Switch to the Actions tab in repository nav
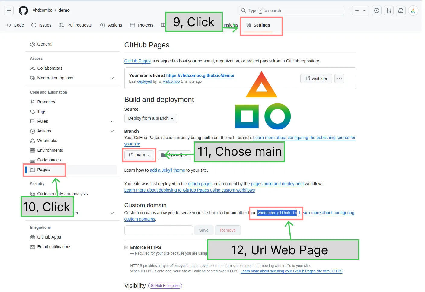This screenshot has width=425, height=292. pyautogui.click(x=111, y=25)
